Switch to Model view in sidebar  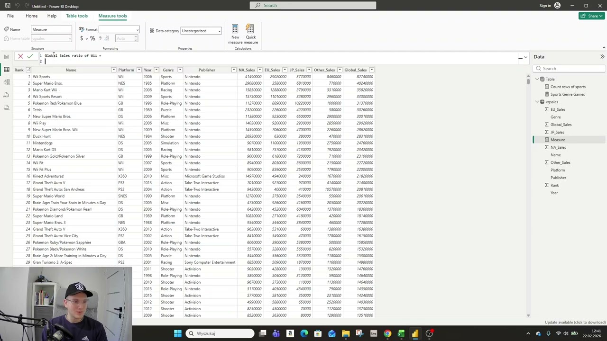pyautogui.click(x=6, y=82)
